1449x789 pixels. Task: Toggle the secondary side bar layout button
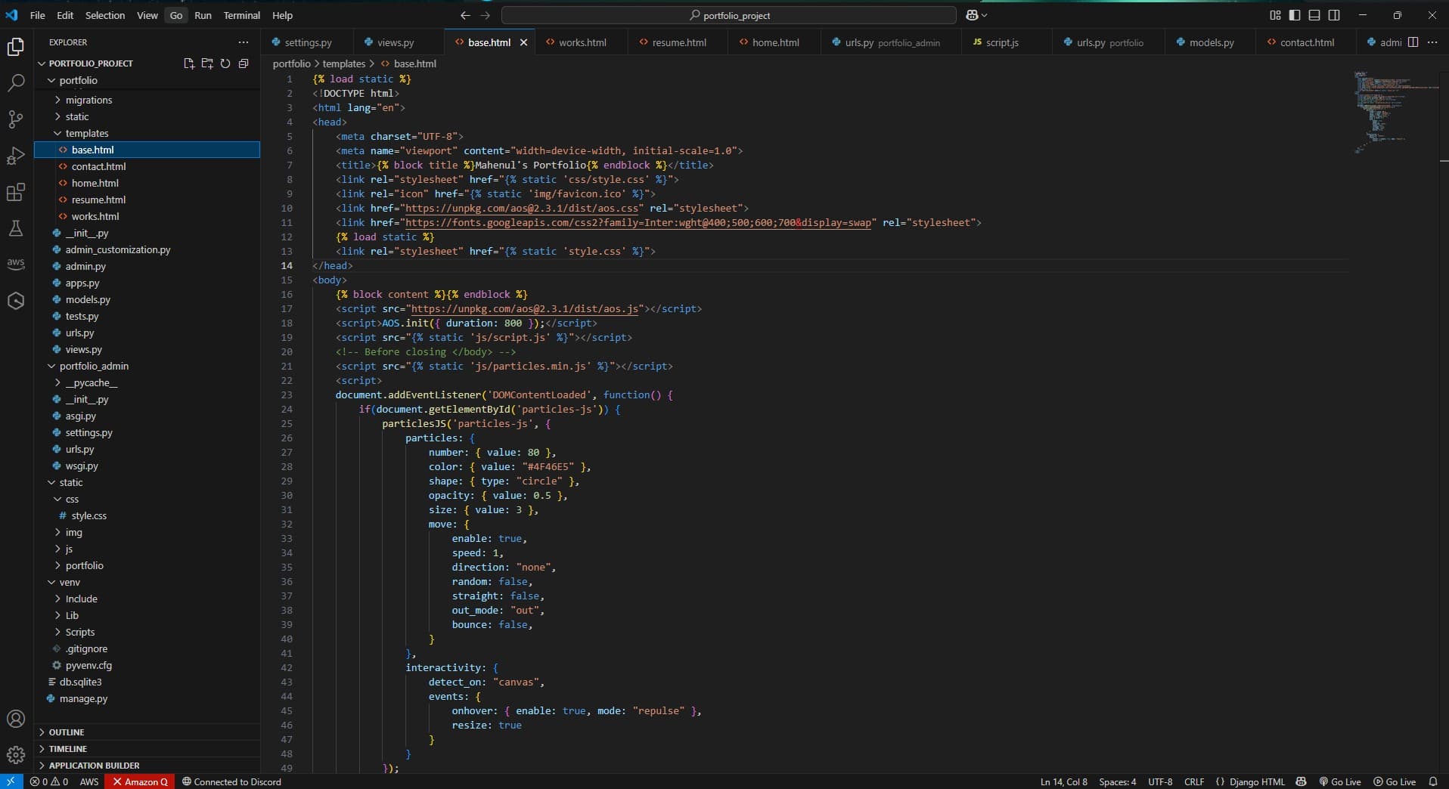tap(1334, 15)
